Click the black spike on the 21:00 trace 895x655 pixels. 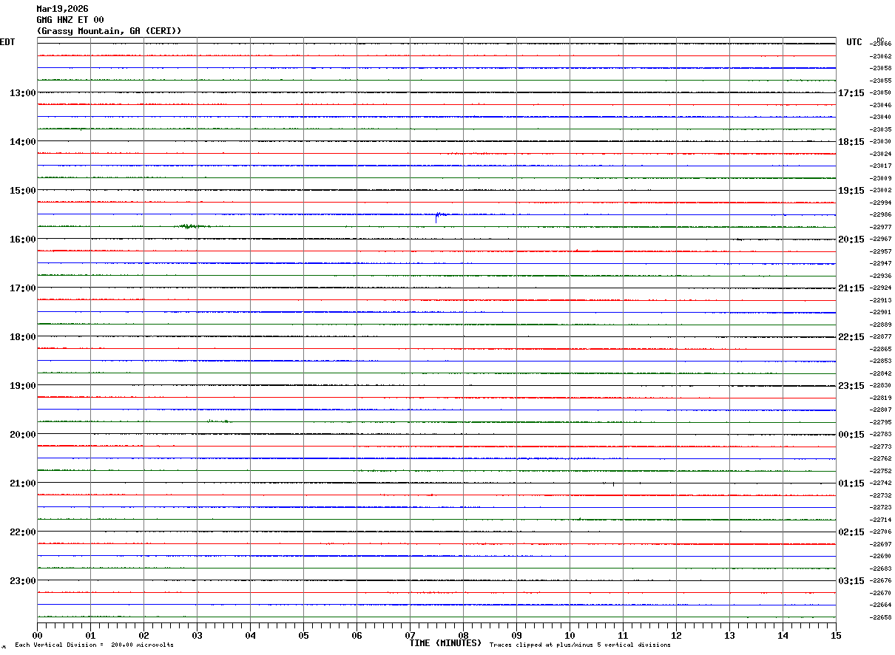[x=613, y=483]
